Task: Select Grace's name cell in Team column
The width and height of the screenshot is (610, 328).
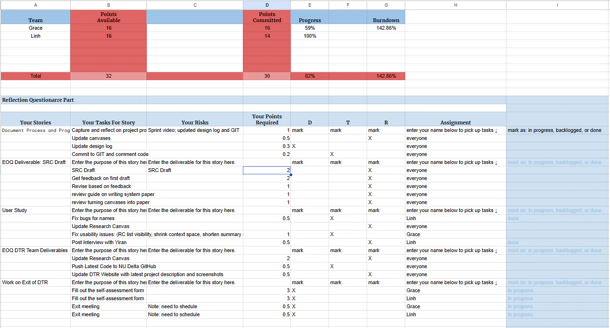Action: (x=36, y=28)
